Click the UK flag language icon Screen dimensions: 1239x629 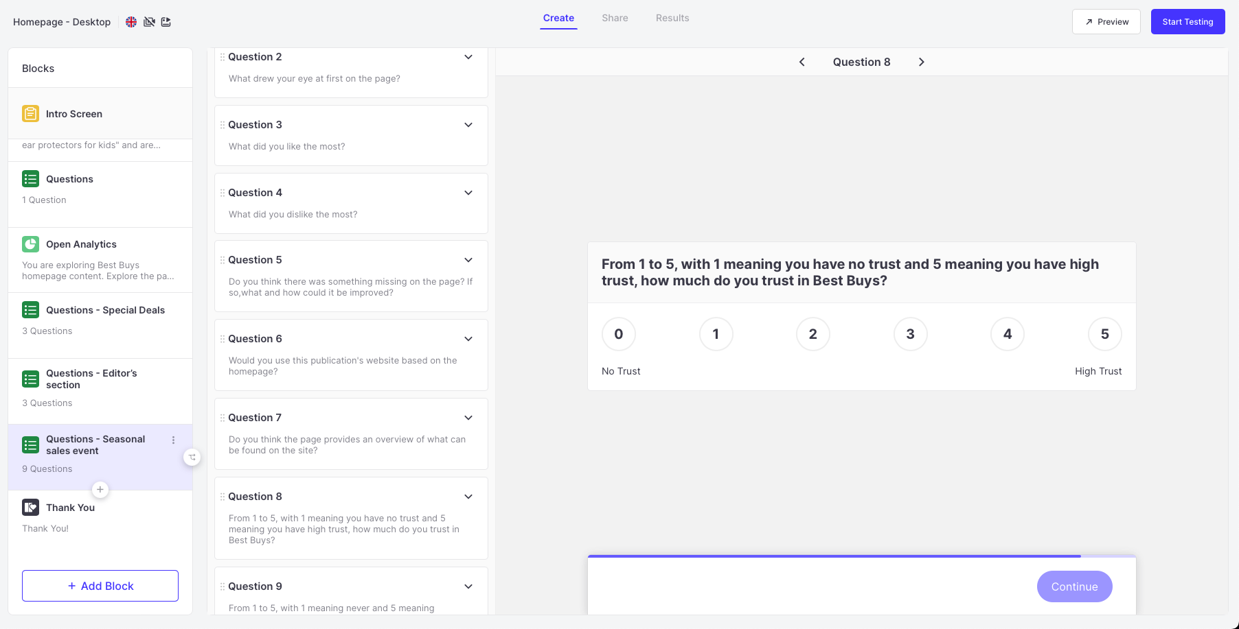click(131, 22)
